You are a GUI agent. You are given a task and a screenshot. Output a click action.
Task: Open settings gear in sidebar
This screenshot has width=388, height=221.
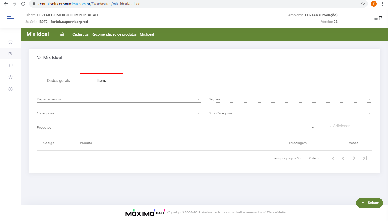pos(11,77)
